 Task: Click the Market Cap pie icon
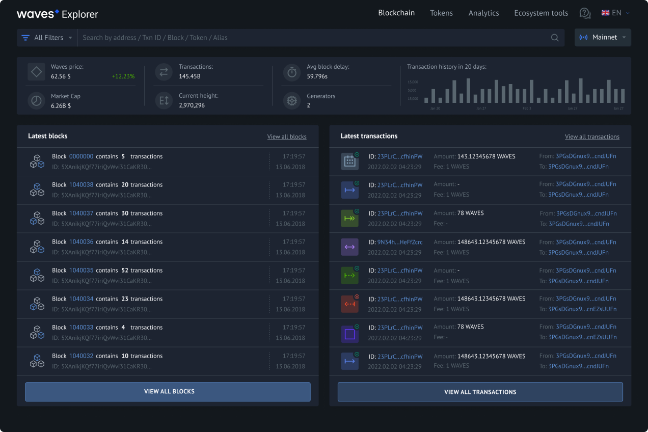point(36,100)
